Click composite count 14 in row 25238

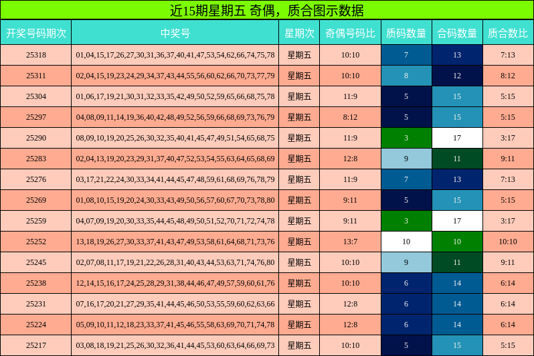point(457,284)
